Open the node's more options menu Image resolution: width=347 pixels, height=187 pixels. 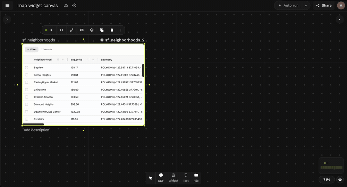pyautogui.click(x=121, y=30)
